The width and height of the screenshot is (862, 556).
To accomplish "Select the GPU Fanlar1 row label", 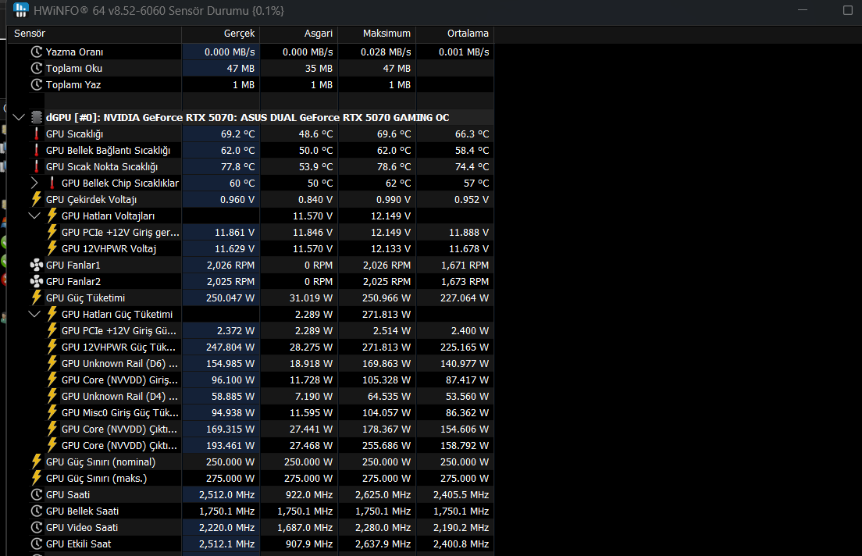I will point(73,265).
